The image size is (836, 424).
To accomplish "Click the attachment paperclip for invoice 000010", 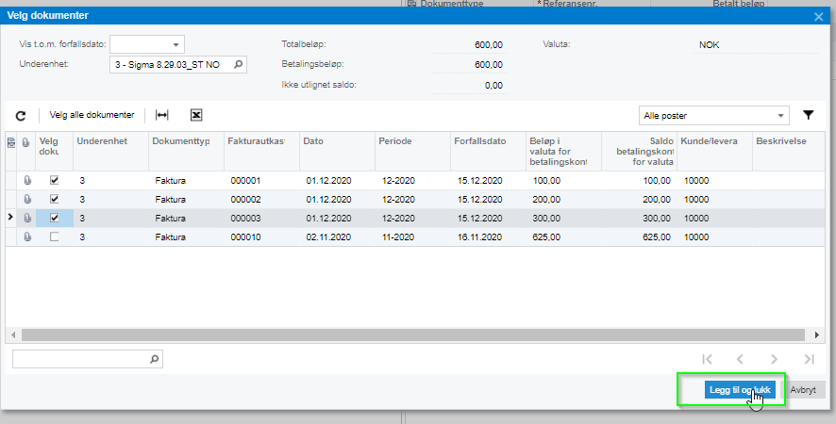I will [x=27, y=236].
